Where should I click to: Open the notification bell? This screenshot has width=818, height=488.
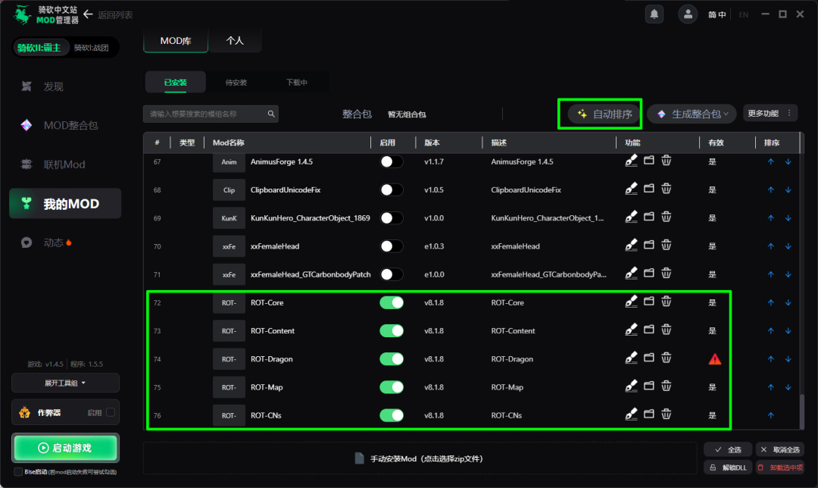654,14
